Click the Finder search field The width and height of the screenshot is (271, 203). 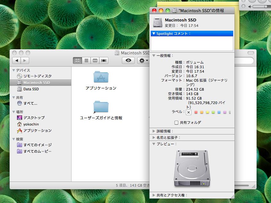[x=244, y=61]
